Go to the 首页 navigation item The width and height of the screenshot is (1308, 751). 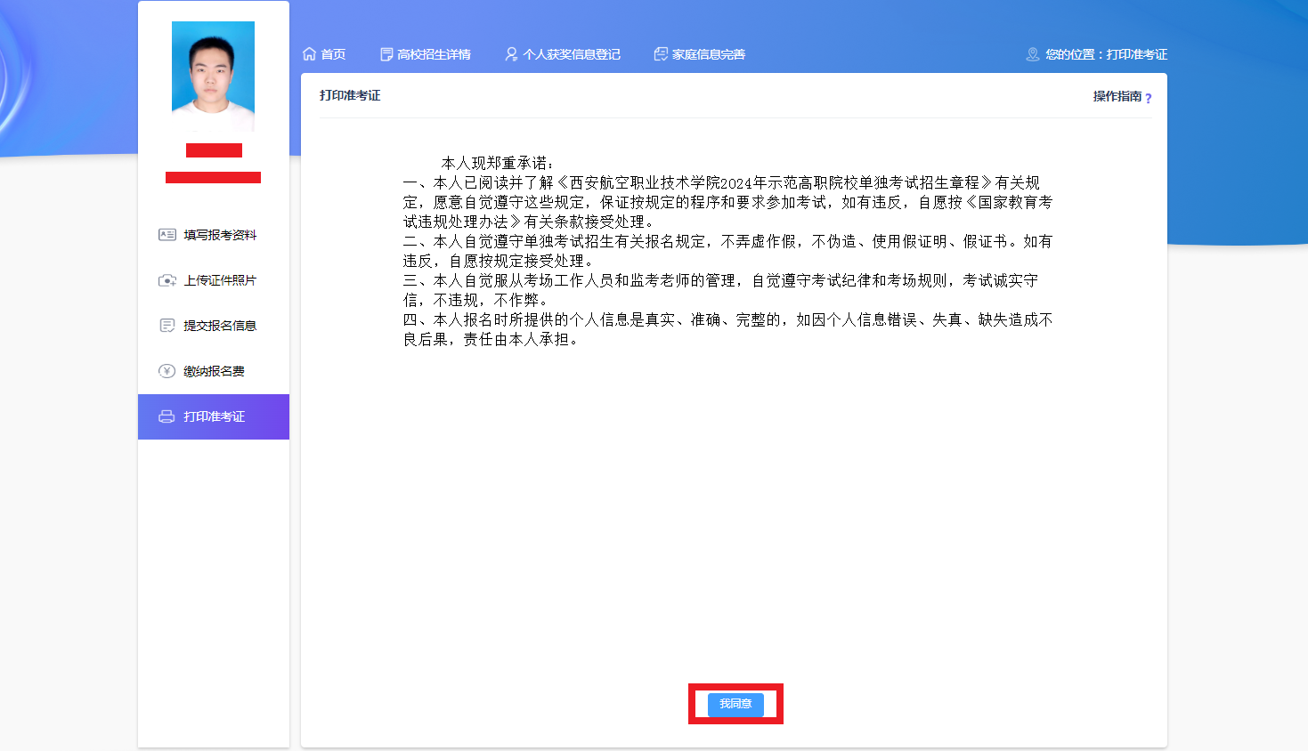(x=333, y=54)
